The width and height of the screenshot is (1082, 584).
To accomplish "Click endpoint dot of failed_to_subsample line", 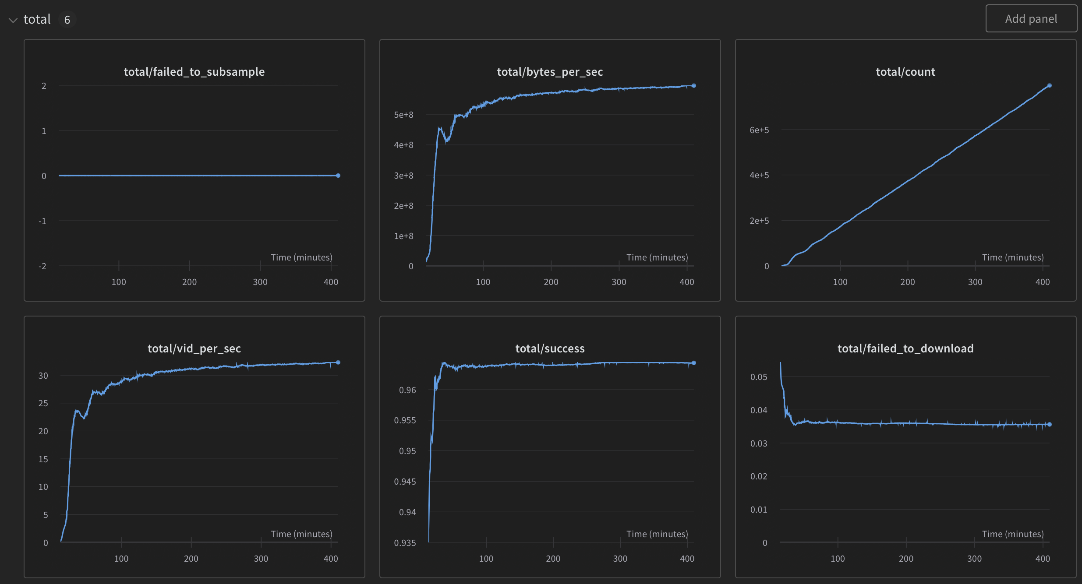I will coord(338,176).
